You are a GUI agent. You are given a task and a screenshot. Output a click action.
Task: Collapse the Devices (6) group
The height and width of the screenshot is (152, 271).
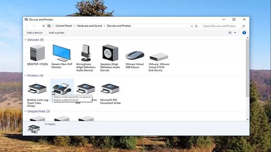pos(25,40)
